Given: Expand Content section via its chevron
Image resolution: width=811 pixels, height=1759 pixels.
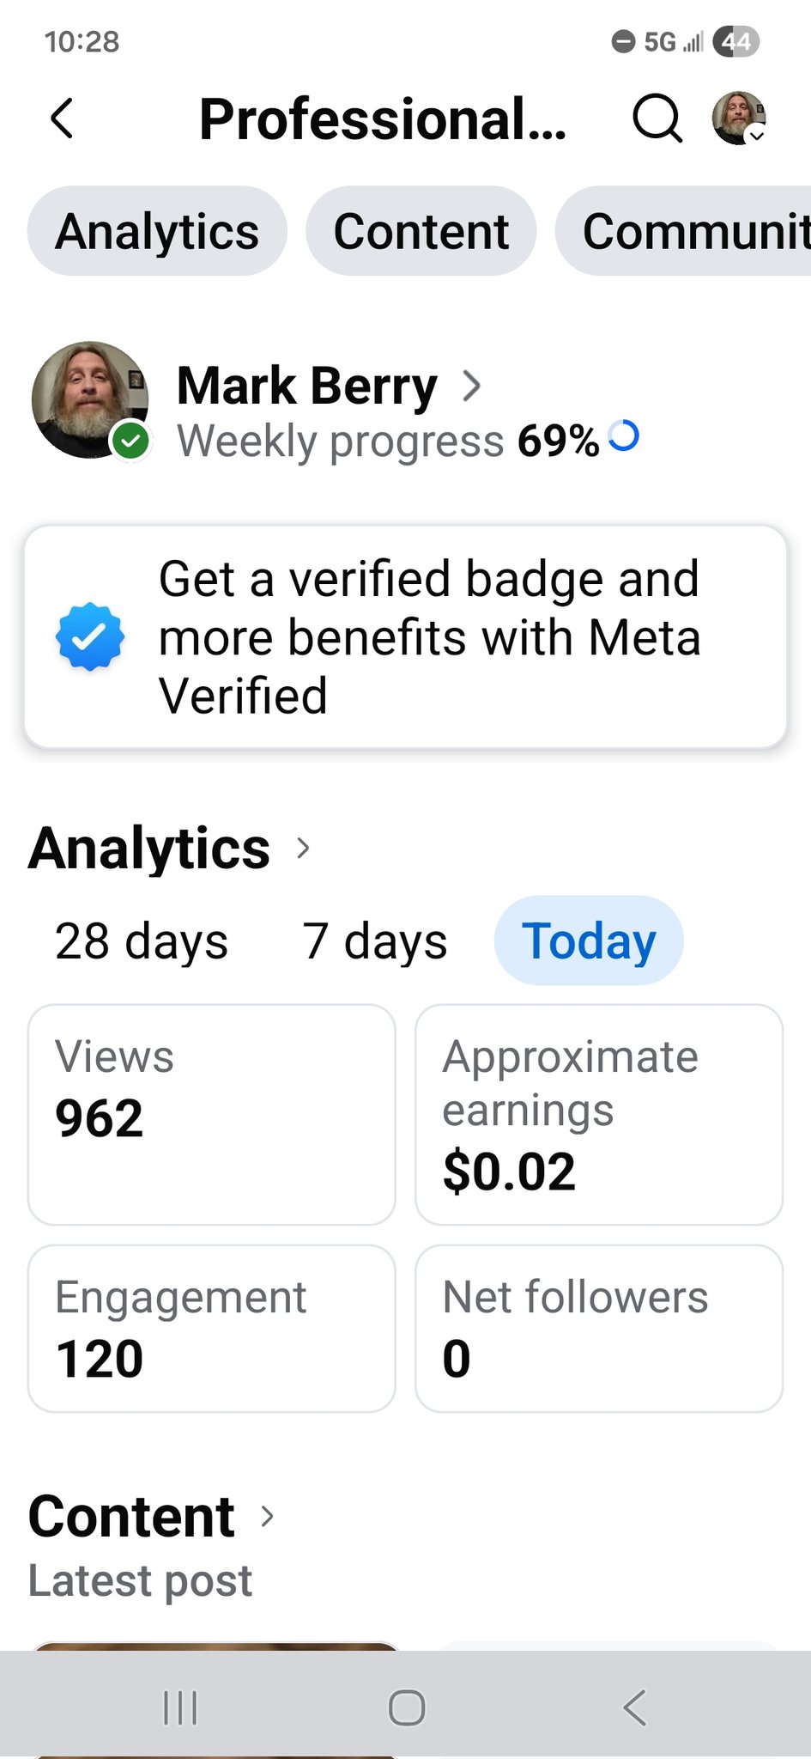Looking at the screenshot, I should [x=268, y=1517].
